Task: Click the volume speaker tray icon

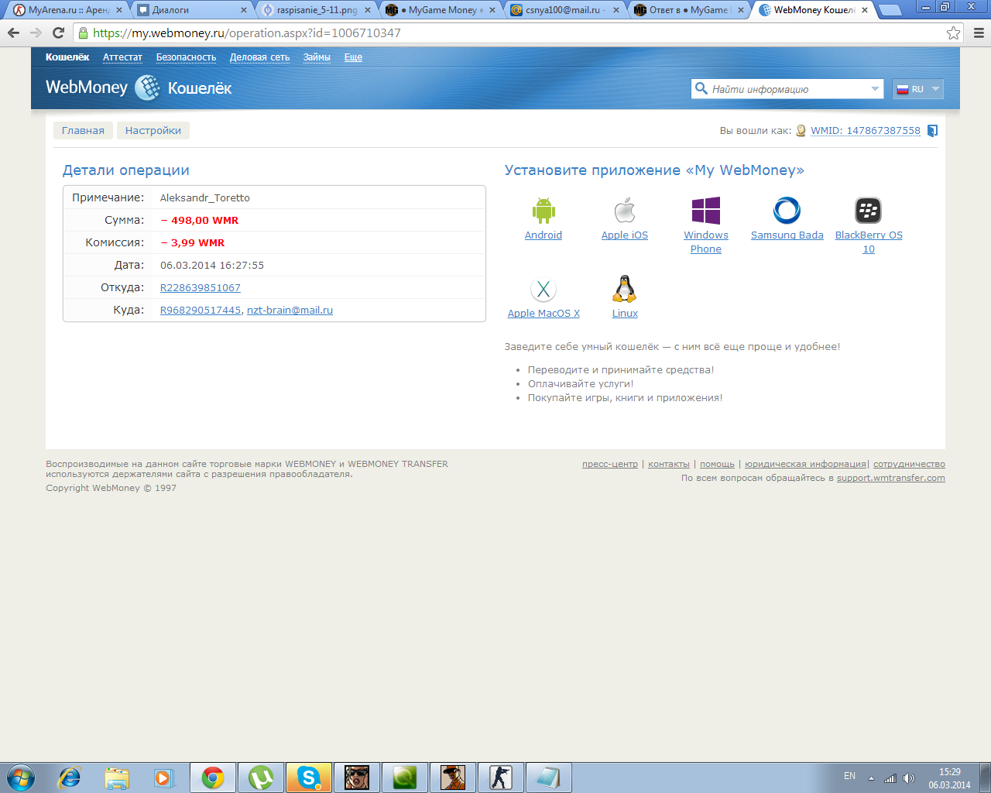Action: [x=909, y=778]
